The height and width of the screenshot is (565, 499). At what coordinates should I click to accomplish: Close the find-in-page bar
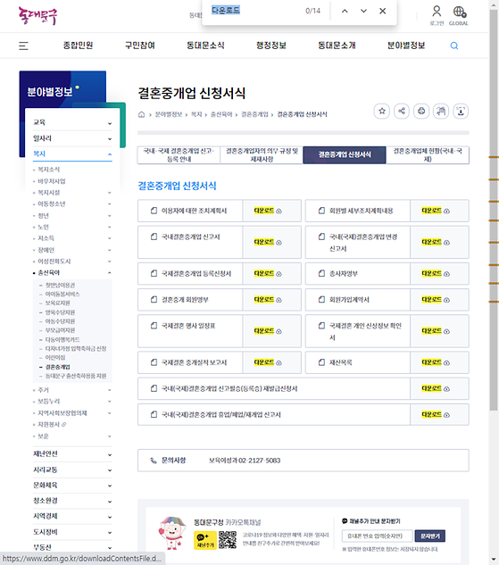click(383, 11)
